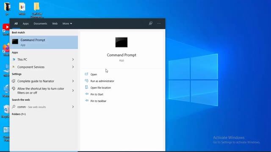
Task: Click the Pin to taskbar pin icon
Action: (86, 100)
